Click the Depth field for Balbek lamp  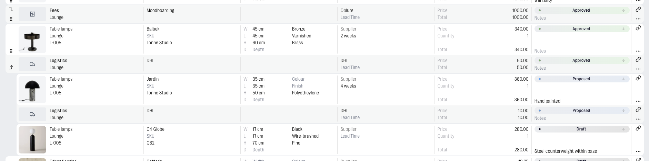pos(258,49)
